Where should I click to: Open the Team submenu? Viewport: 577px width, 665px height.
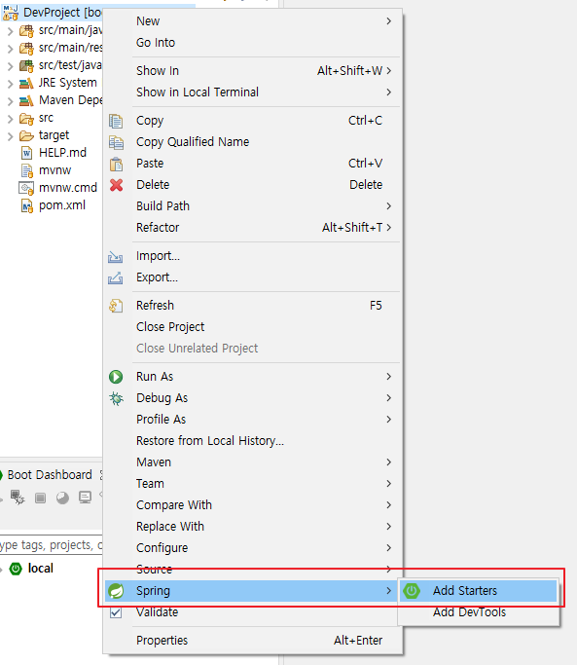(x=253, y=484)
